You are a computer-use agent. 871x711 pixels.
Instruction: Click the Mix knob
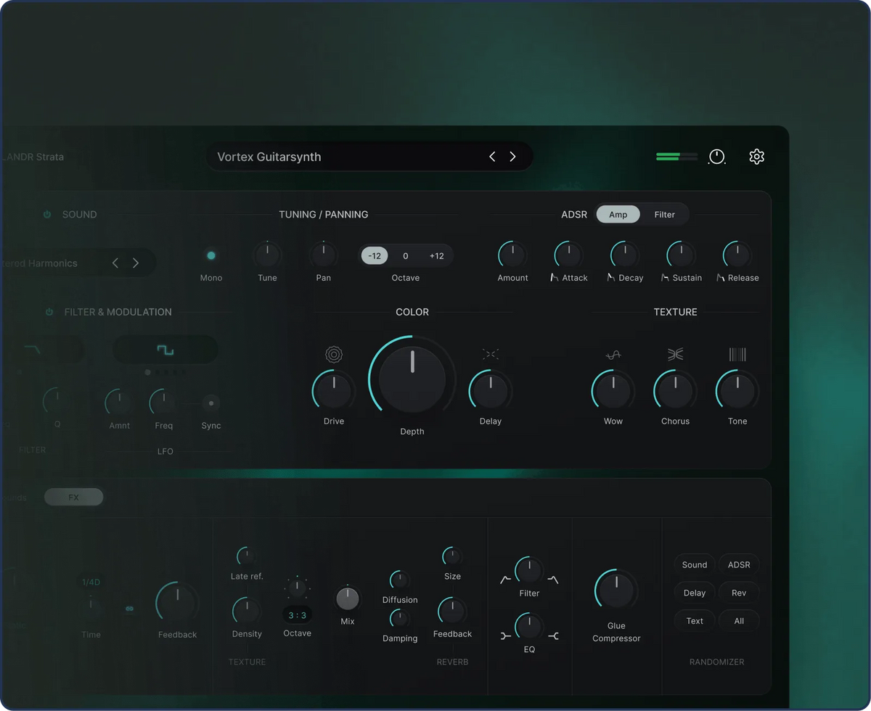pyautogui.click(x=348, y=599)
